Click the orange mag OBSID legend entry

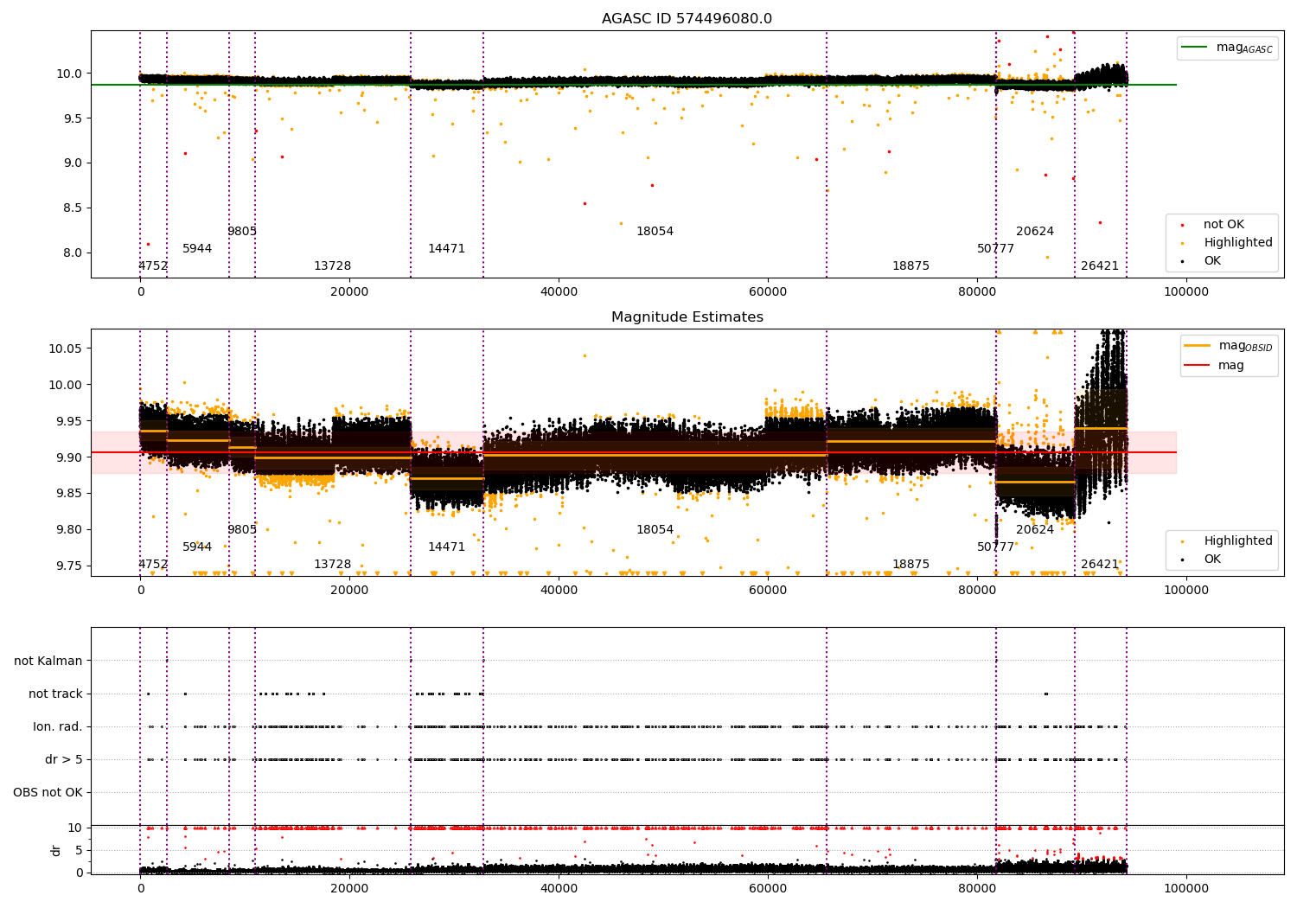pyautogui.click(x=1229, y=346)
